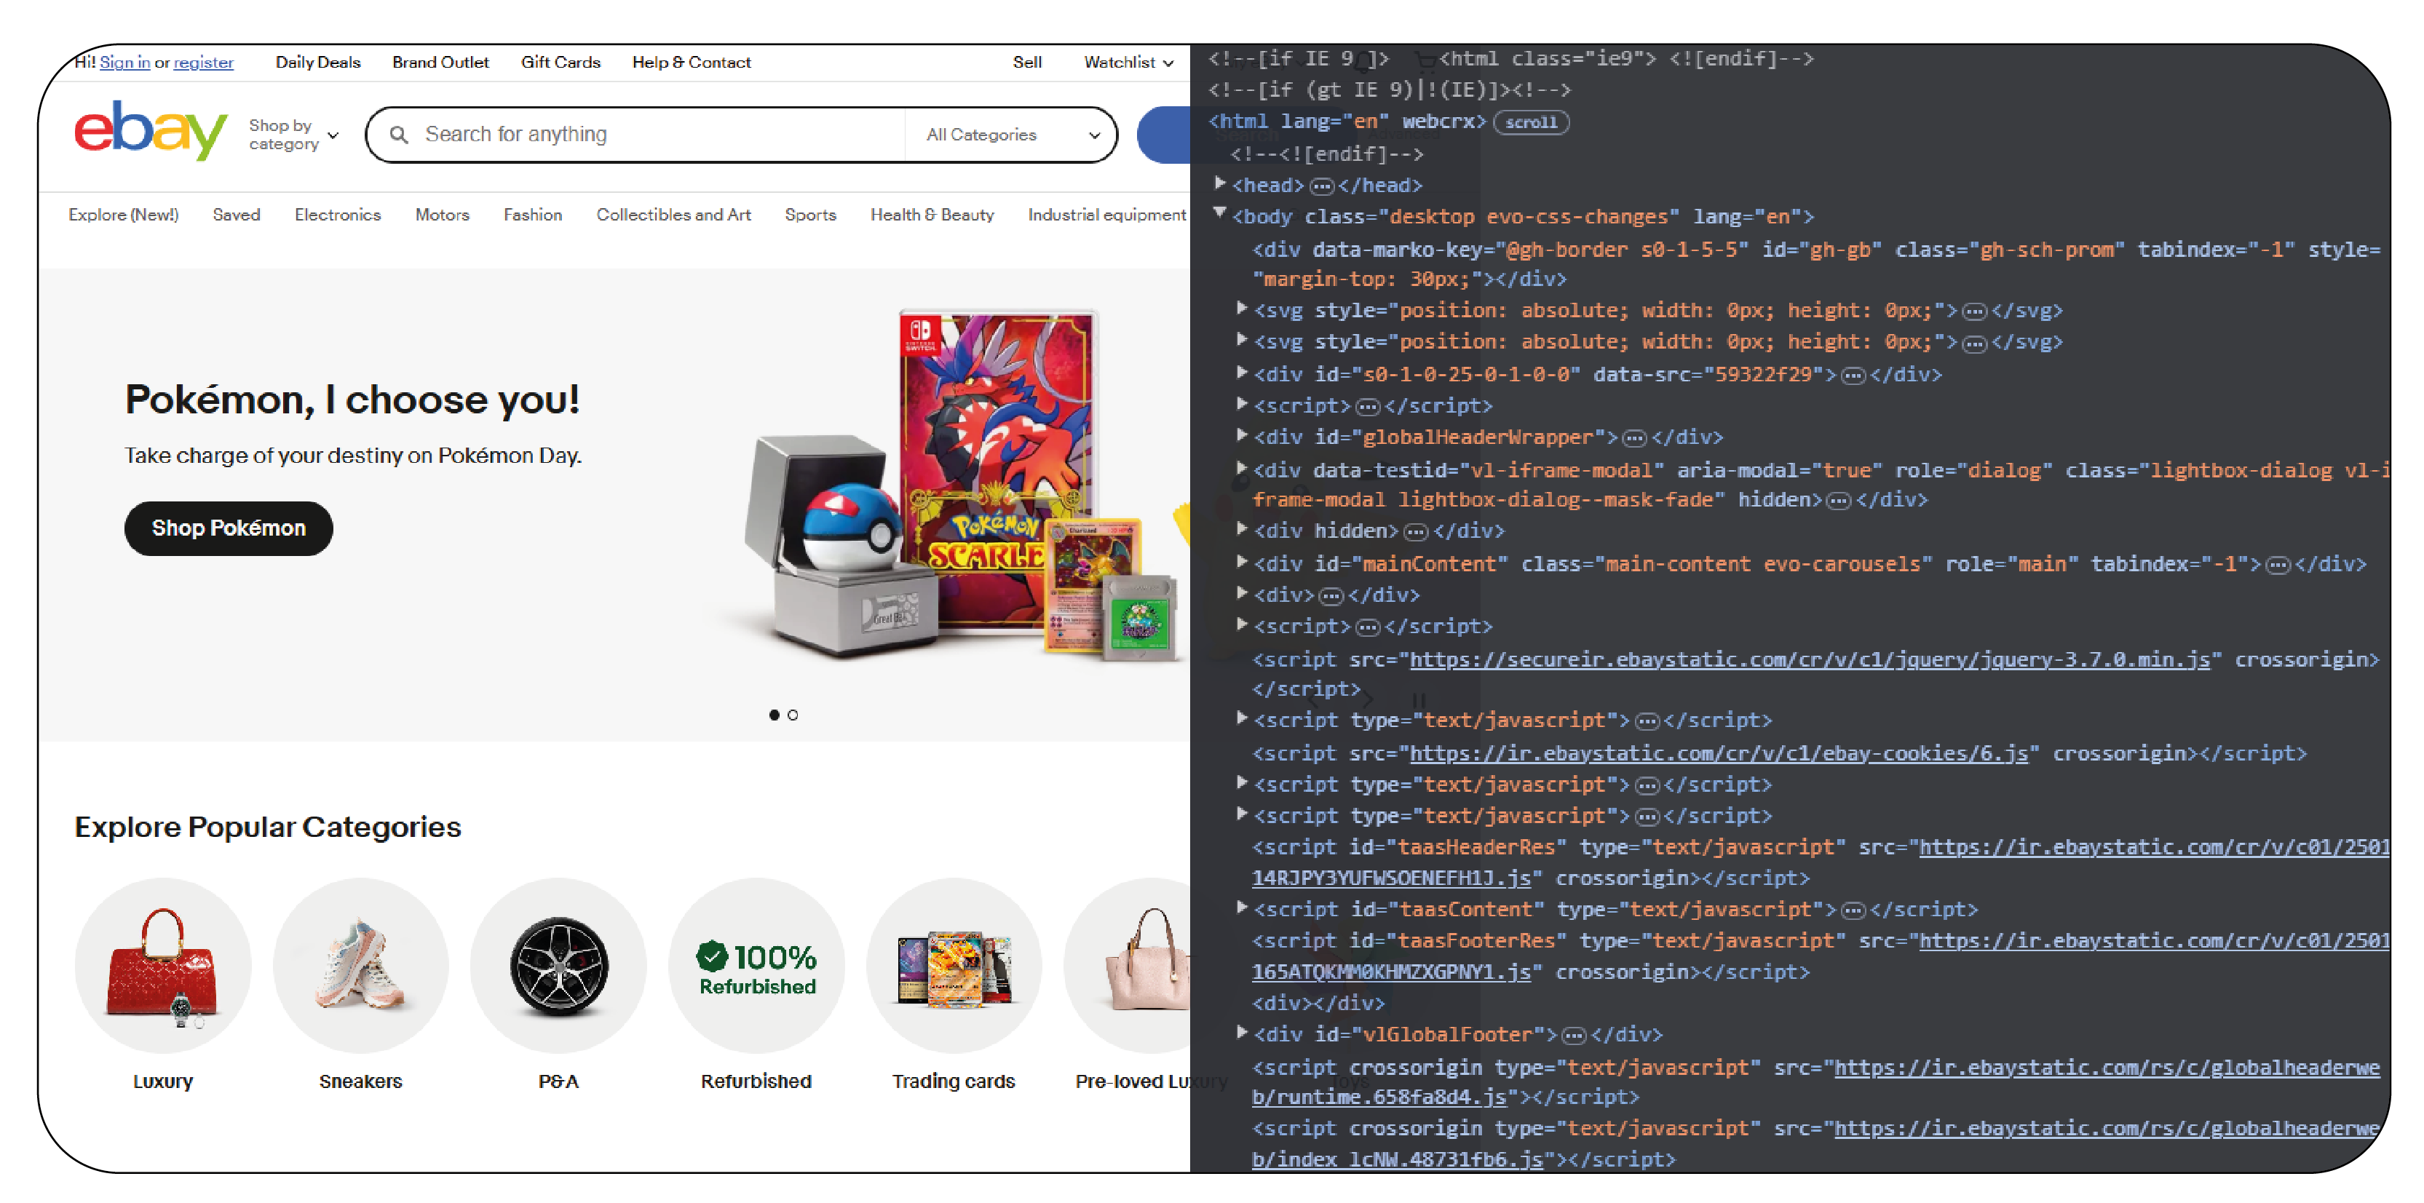Click the Sell link

pos(1026,62)
